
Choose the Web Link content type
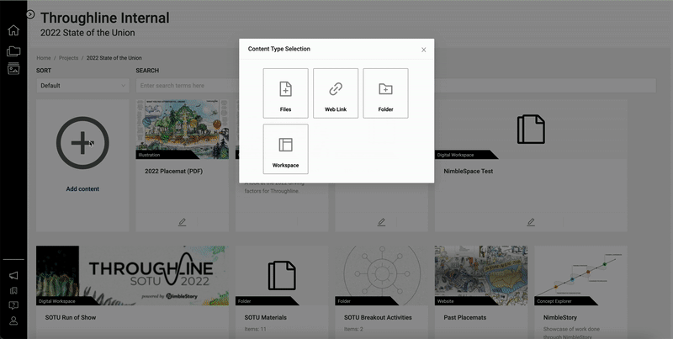coord(336,93)
